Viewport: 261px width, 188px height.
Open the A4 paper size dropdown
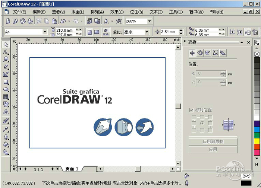(x=45, y=32)
